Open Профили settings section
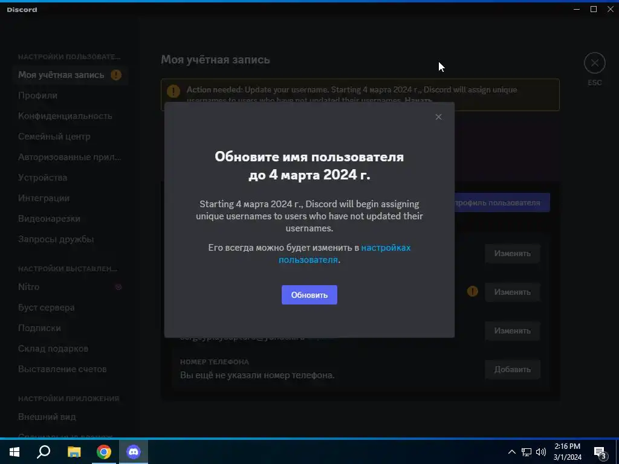The image size is (619, 464). [38, 95]
